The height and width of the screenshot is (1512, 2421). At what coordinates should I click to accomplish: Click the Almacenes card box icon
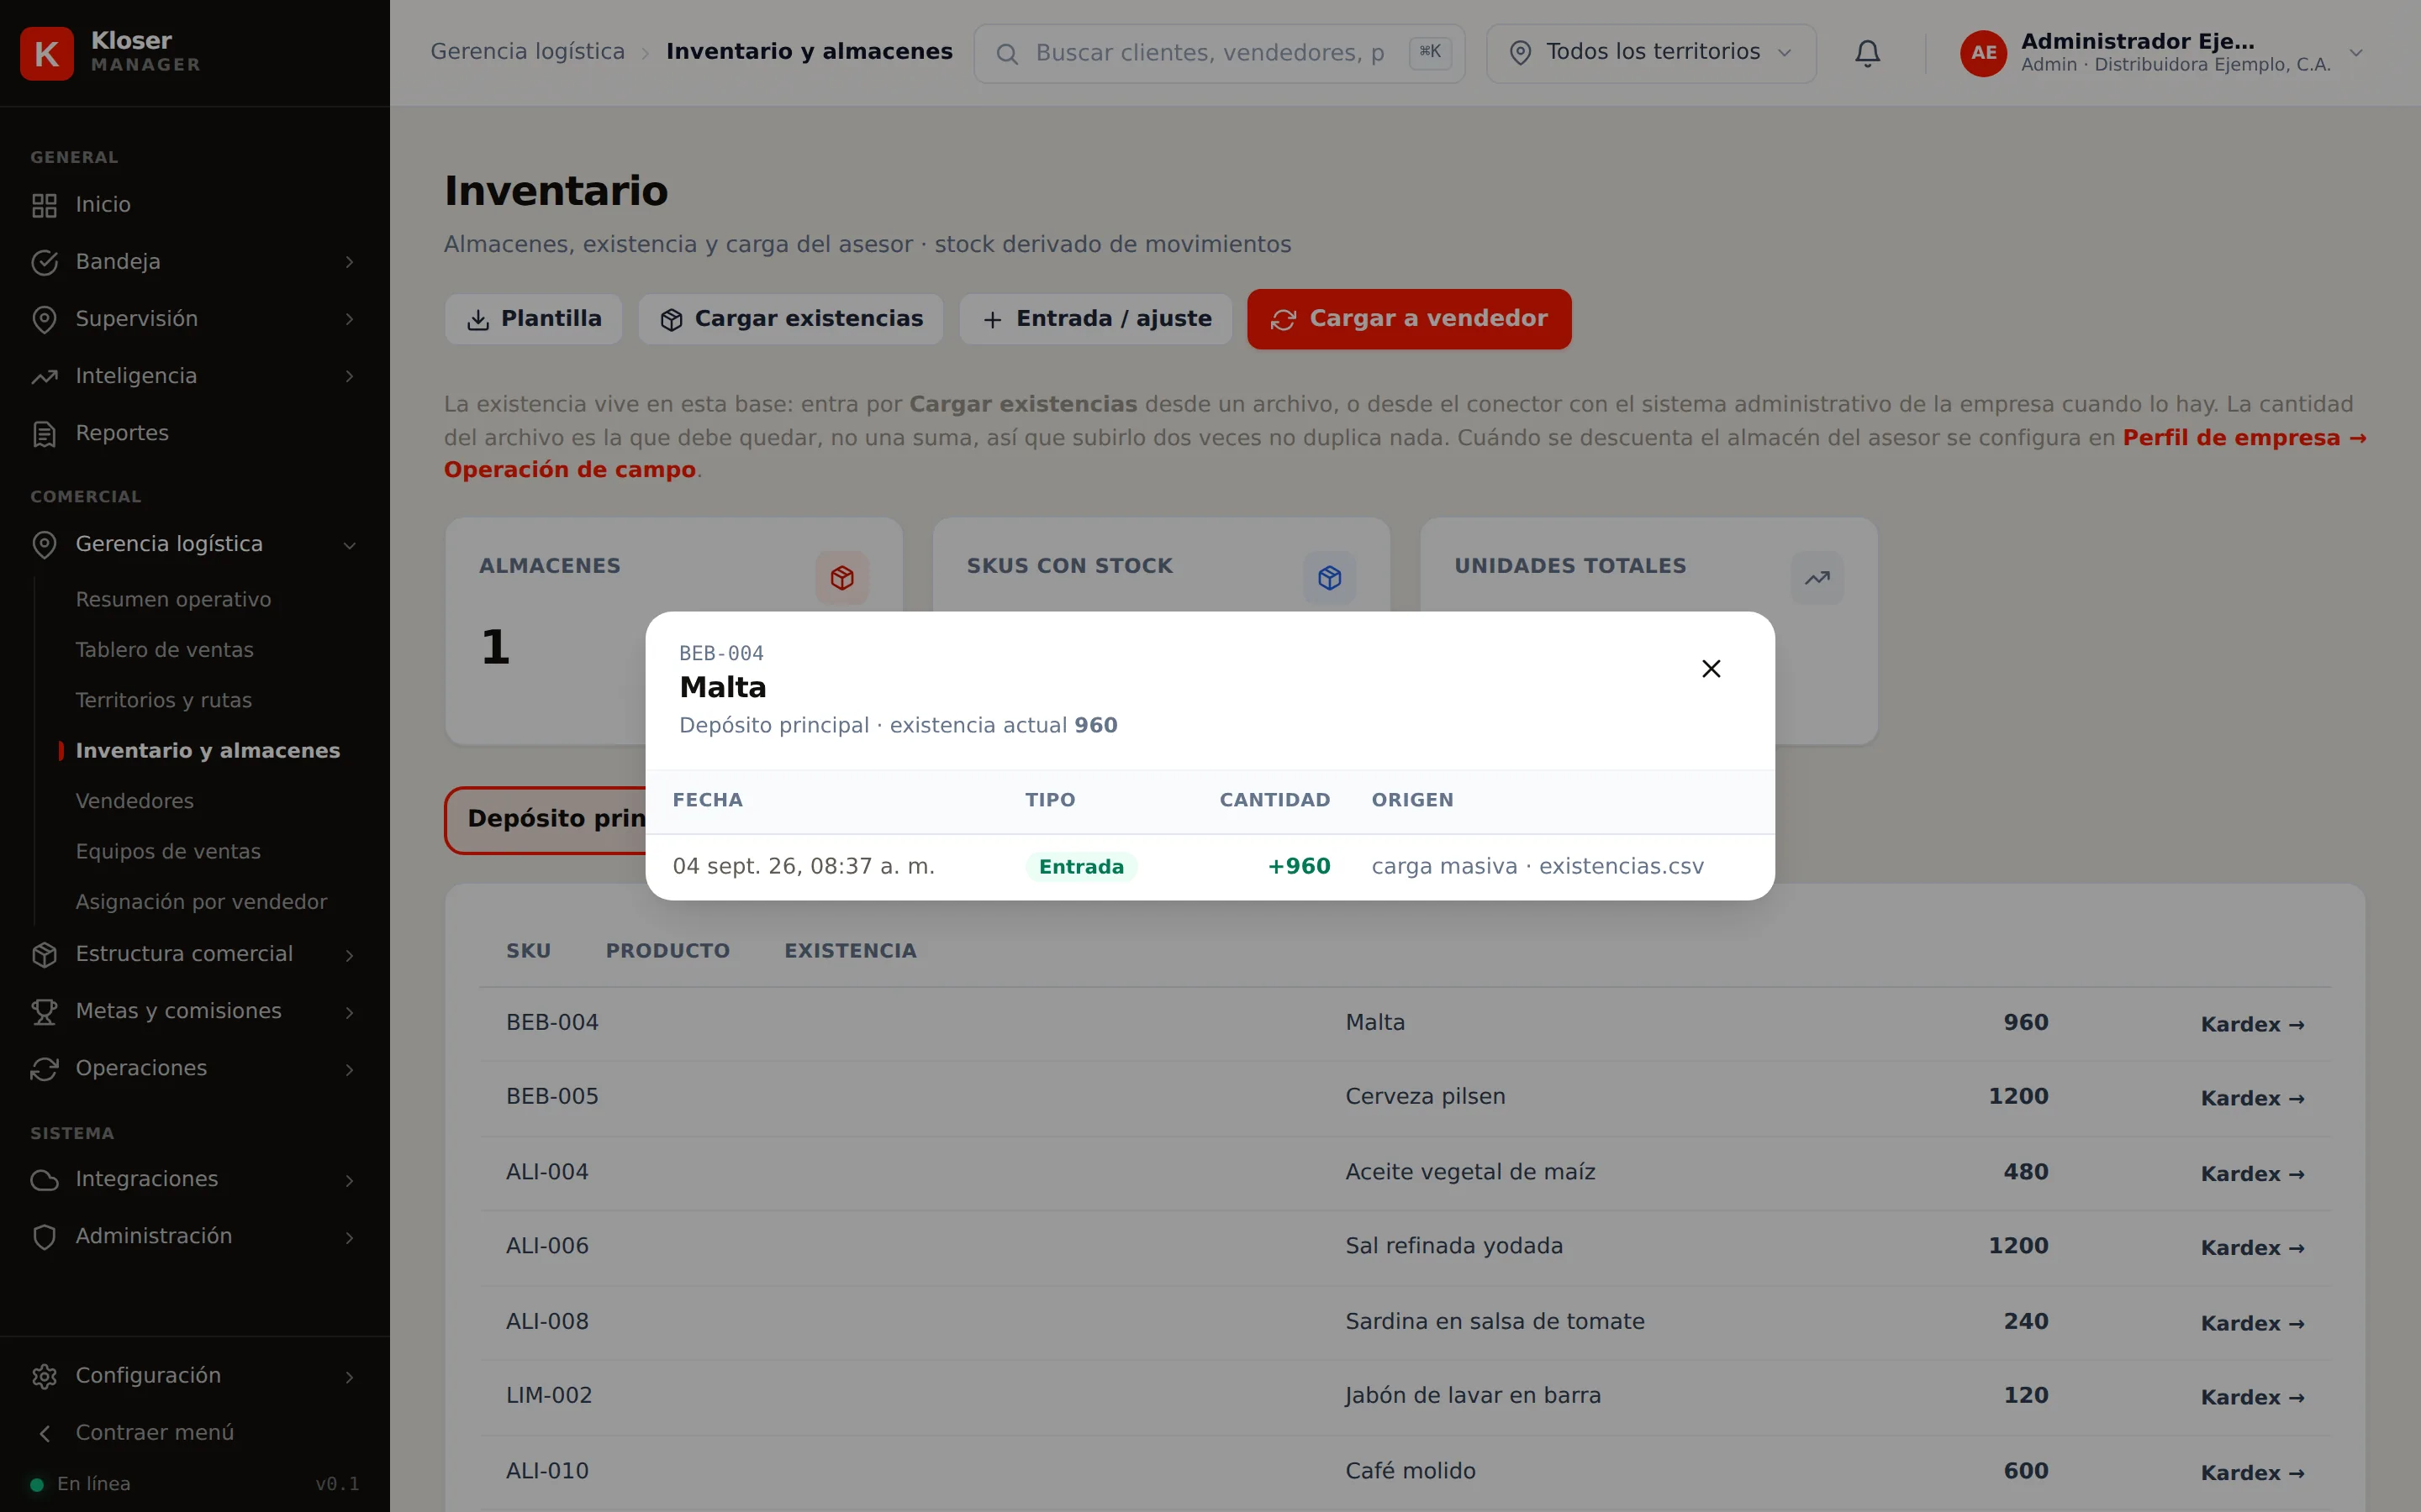pos(841,577)
